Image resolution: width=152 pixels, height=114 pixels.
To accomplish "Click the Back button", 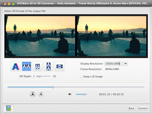I will click(x=131, y=108).
